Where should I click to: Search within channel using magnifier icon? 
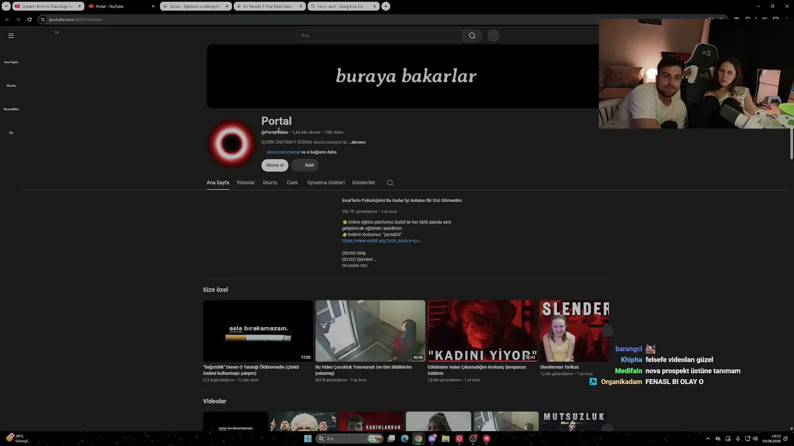tap(390, 183)
